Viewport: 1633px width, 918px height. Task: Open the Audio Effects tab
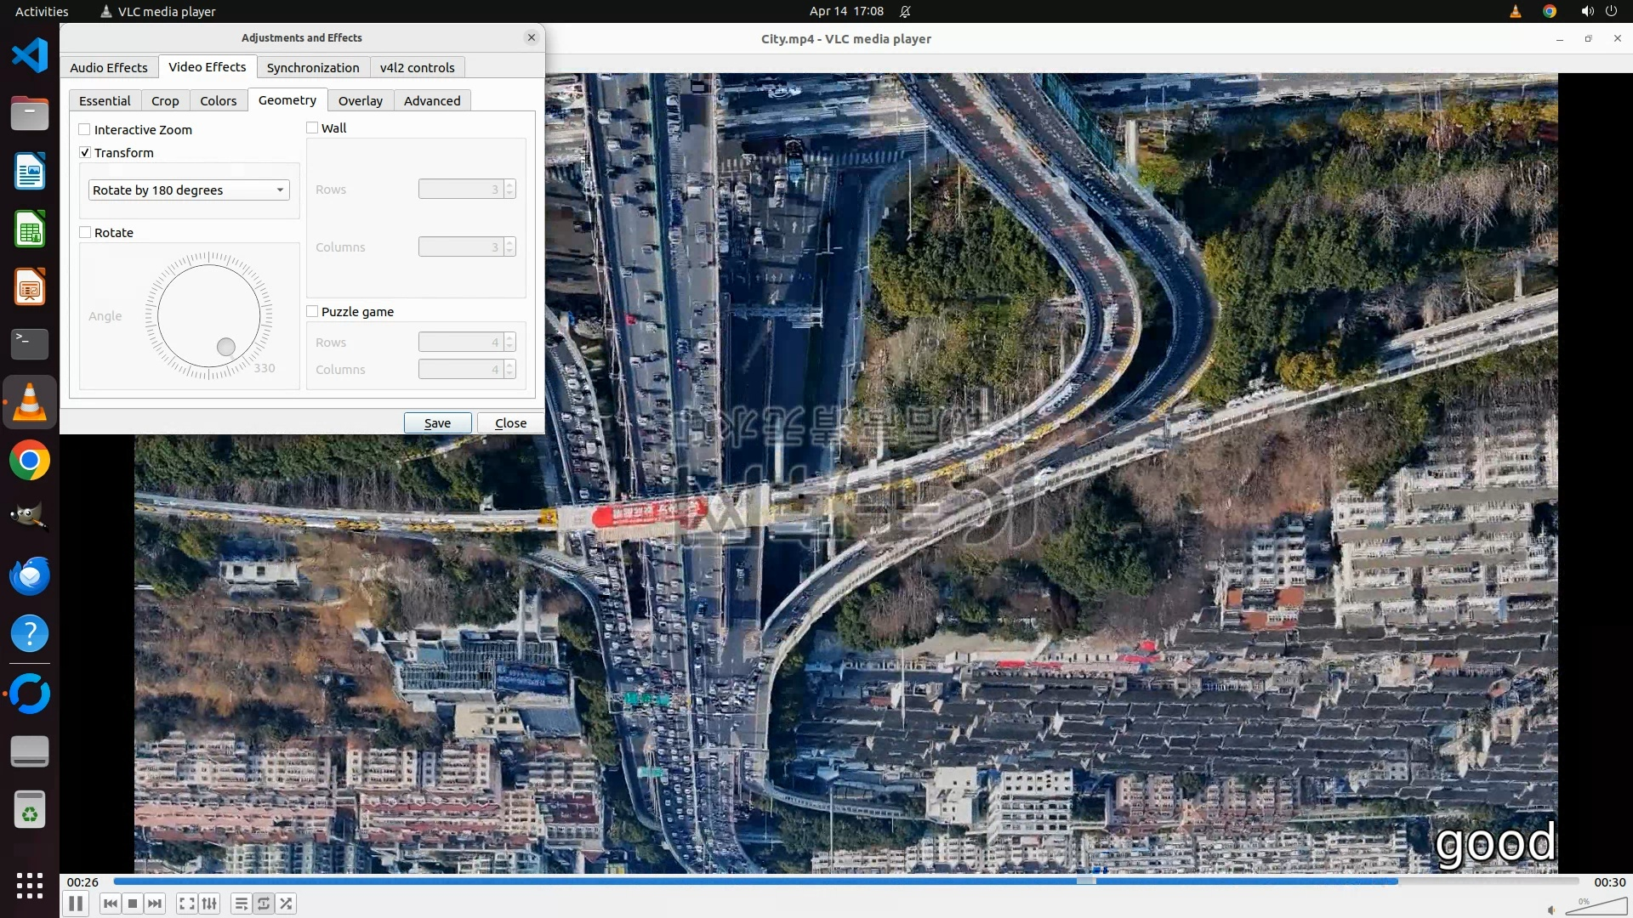(x=108, y=67)
